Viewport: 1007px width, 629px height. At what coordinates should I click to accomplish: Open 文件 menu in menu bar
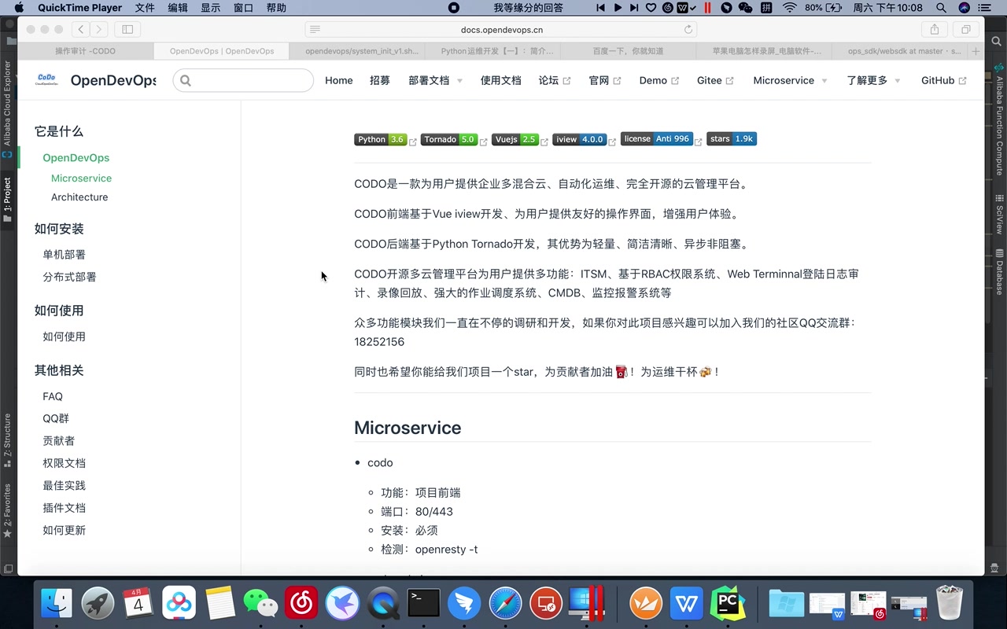click(x=145, y=8)
